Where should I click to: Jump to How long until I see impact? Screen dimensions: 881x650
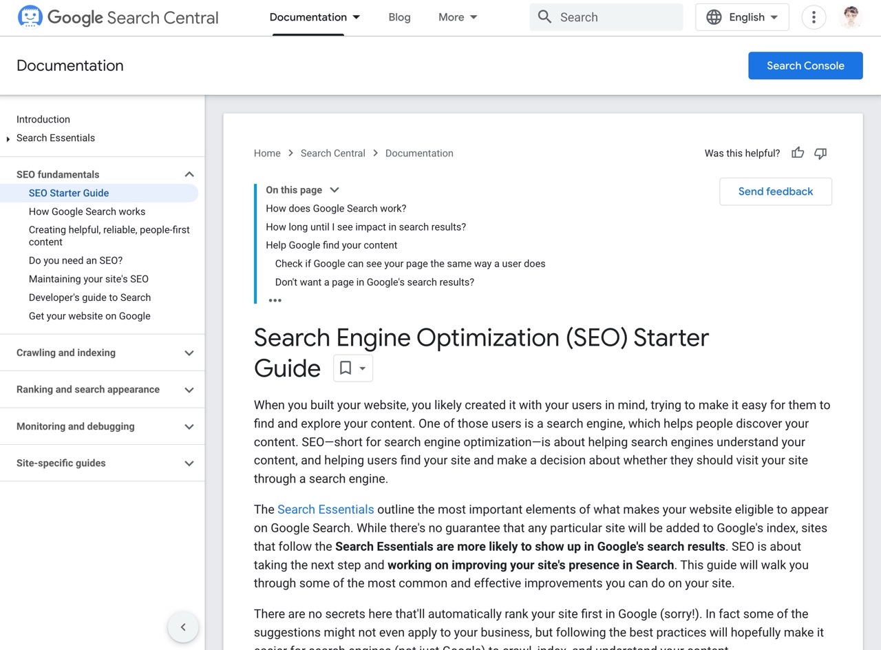[366, 227]
